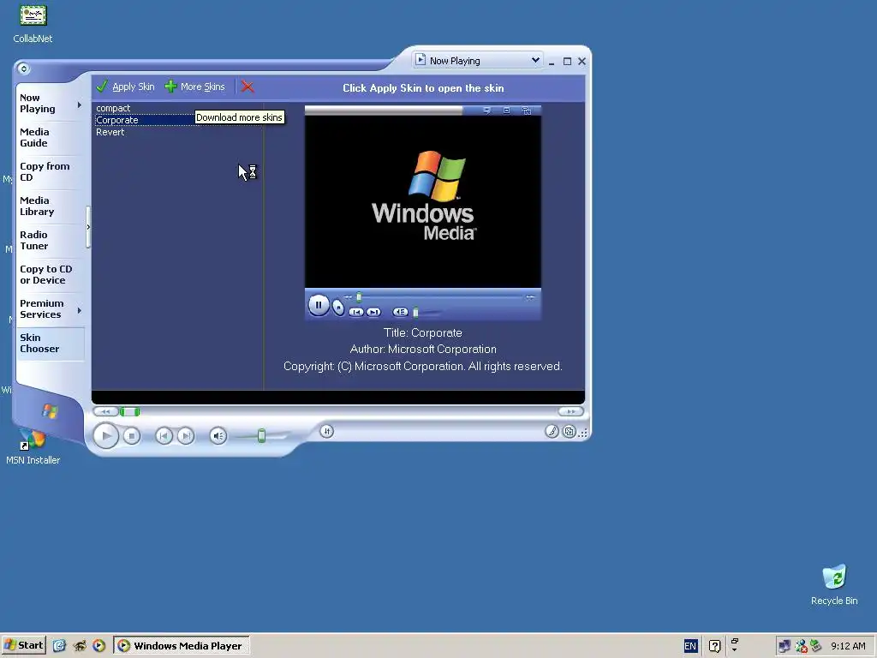Select the Corporate skin entry
This screenshot has height=658, width=877.
coord(116,120)
